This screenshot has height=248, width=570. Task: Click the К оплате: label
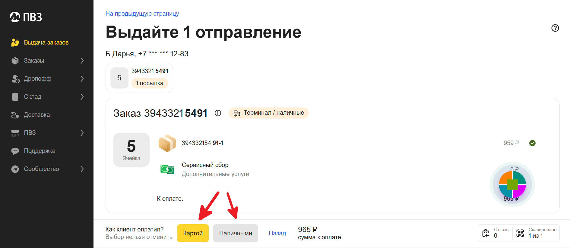pyautogui.click(x=170, y=199)
